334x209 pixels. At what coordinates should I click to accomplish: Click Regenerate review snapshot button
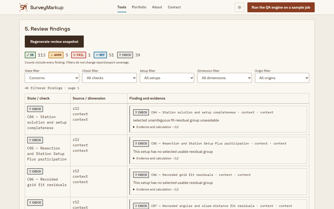(54, 42)
